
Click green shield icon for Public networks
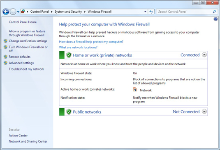coord(69,112)
